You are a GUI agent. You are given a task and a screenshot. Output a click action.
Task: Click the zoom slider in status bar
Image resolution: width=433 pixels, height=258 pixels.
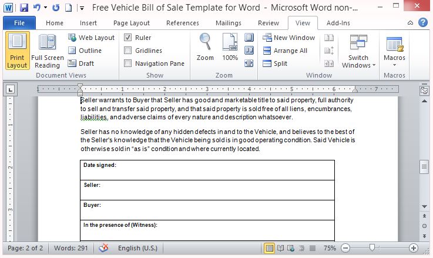pyautogui.click(x=371, y=248)
